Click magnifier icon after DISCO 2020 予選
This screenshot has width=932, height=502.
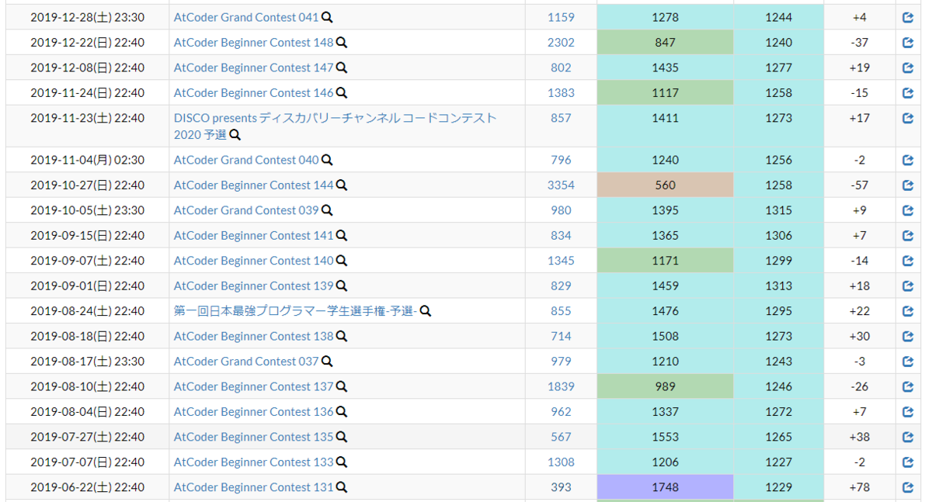[x=235, y=135]
